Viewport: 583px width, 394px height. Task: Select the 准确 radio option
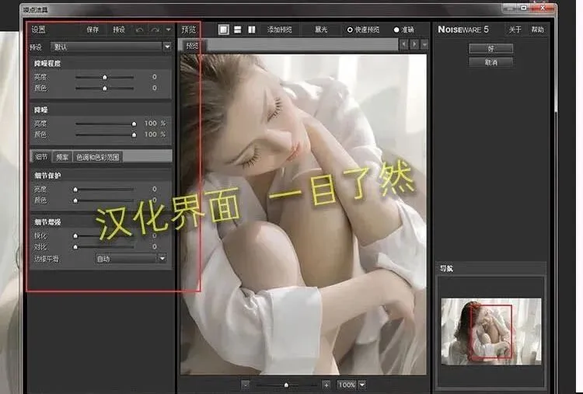(396, 30)
